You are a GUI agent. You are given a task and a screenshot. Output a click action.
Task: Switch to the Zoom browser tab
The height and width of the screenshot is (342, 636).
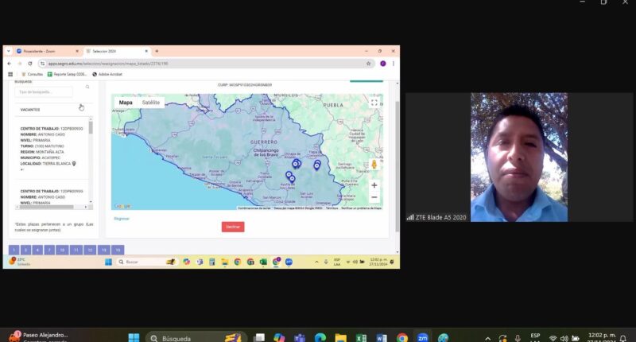(45, 51)
